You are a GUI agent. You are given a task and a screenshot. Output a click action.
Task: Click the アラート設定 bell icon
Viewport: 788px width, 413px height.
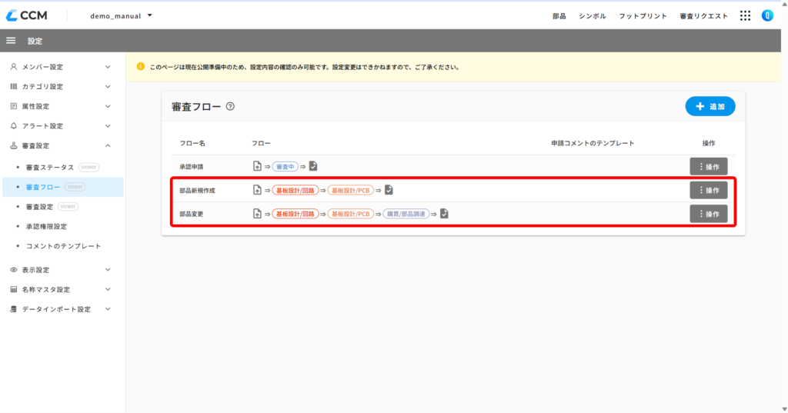[14, 125]
